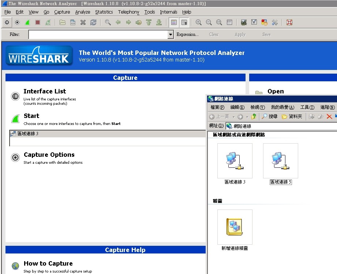Open capture options from the toolbar gear icon
This screenshot has width=337, height=274.
click(x=17, y=22)
